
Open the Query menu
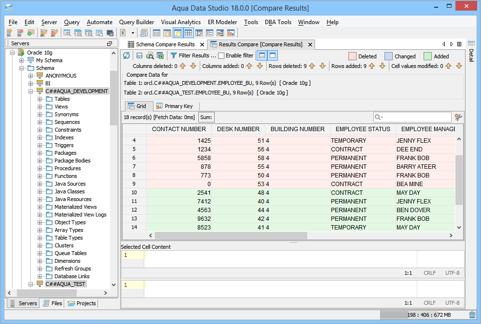click(x=72, y=22)
